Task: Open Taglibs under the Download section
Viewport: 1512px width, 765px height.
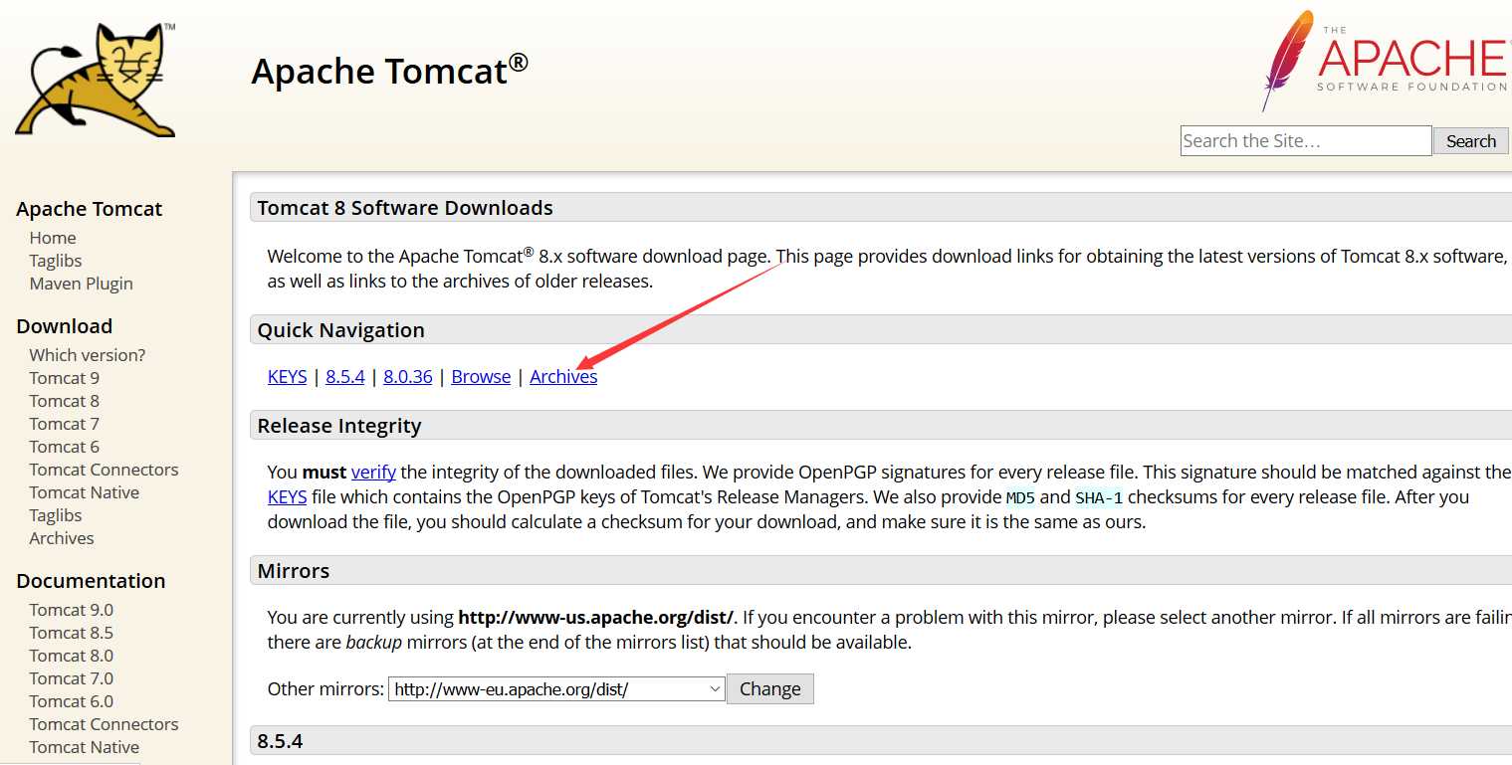Action: click(x=56, y=515)
